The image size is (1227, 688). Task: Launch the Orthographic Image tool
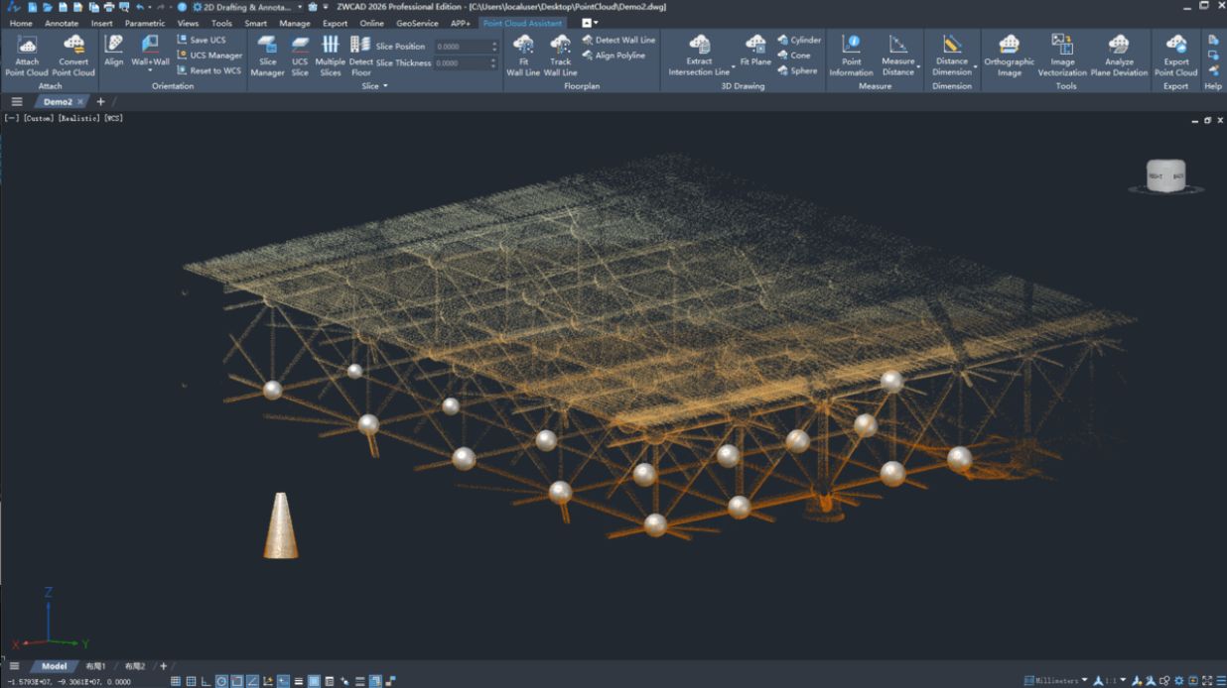point(1009,45)
